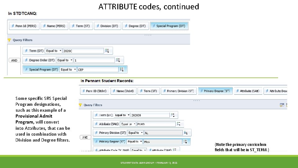
Task: Open operator dropdown for Primary Degree (ST) filter
Action: click(x=134, y=142)
